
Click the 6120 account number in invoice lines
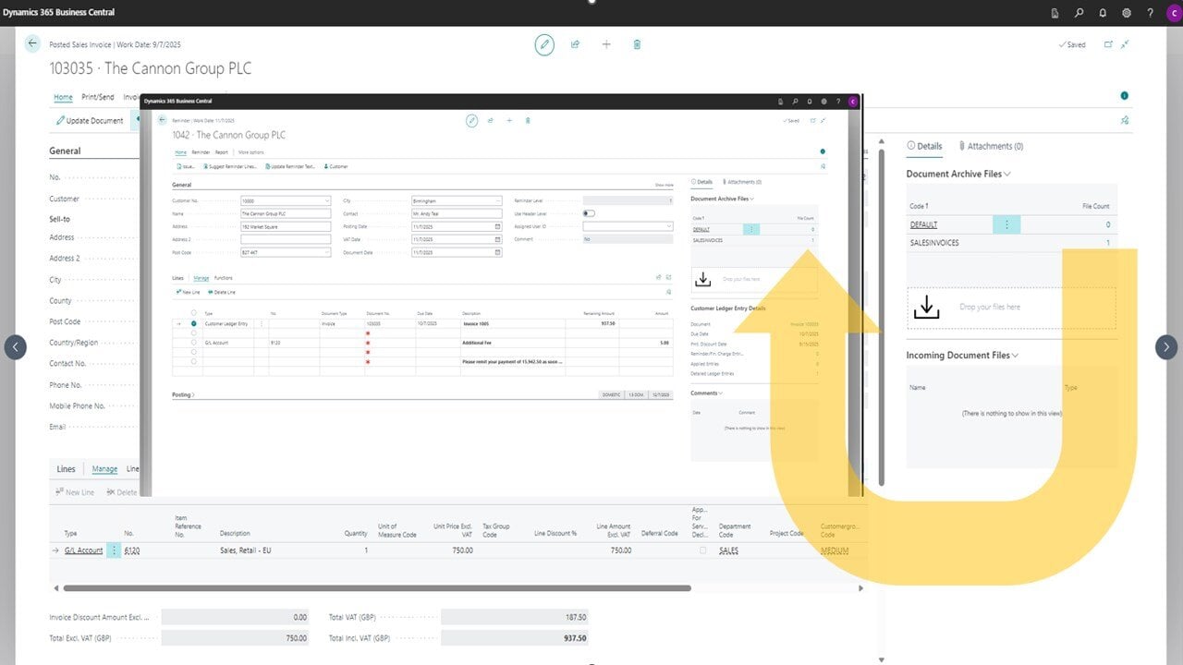coord(132,550)
